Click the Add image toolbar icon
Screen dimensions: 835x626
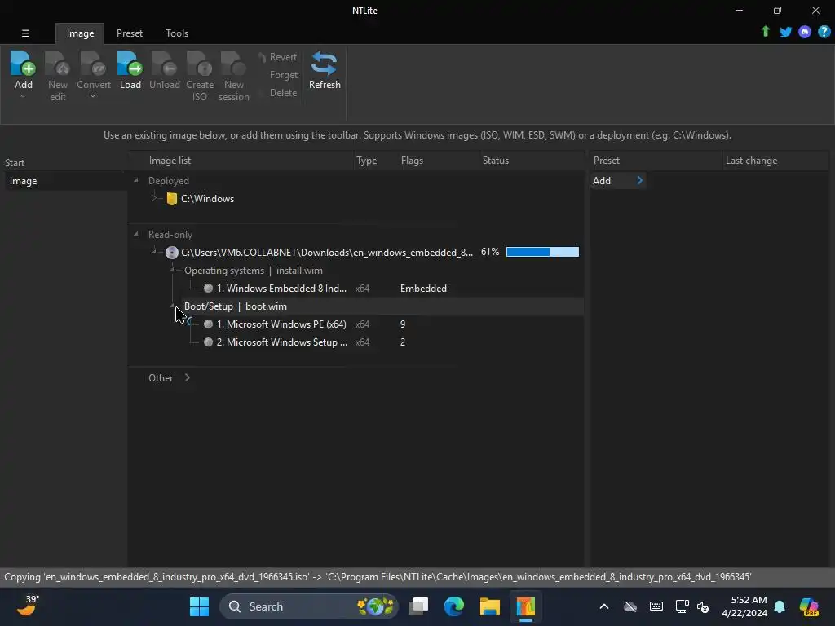23,64
